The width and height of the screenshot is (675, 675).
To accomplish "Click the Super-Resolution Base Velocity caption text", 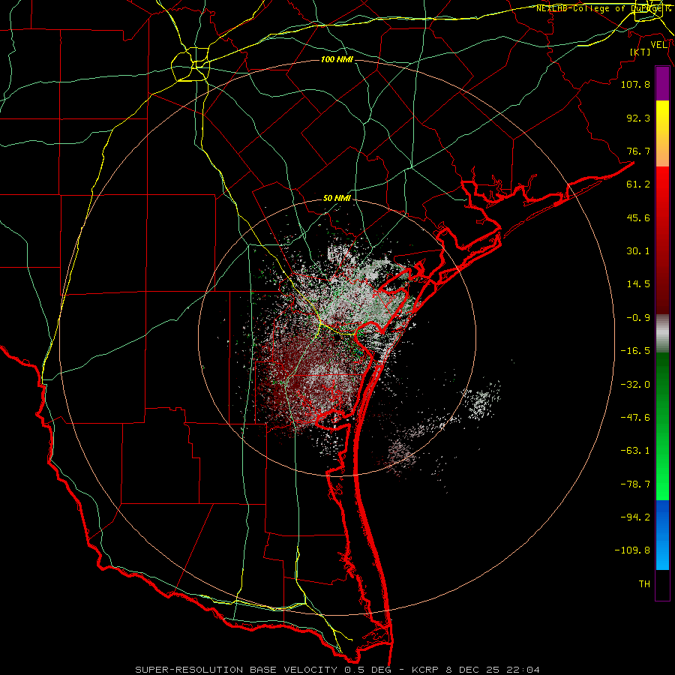I will click(x=337, y=670).
